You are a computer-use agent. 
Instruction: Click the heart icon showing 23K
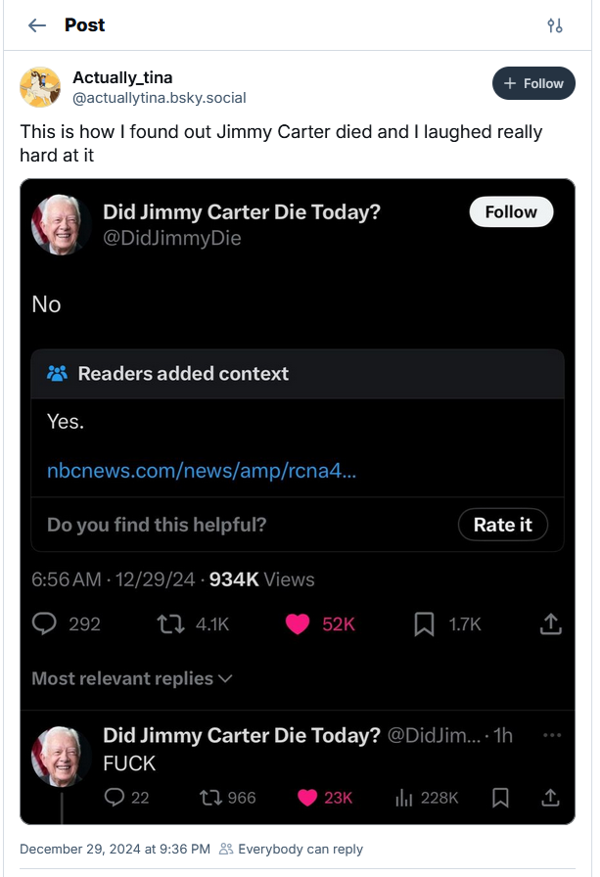pos(306,798)
